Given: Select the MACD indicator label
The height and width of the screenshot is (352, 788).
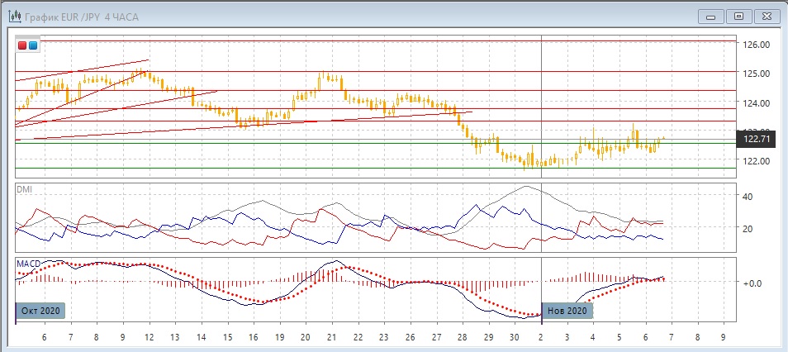Looking at the screenshot, I should click(30, 263).
